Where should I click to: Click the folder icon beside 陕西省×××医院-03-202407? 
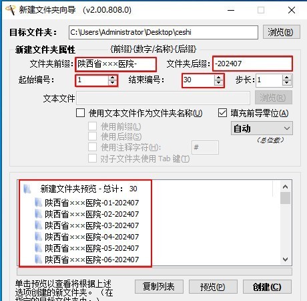pos(39,225)
